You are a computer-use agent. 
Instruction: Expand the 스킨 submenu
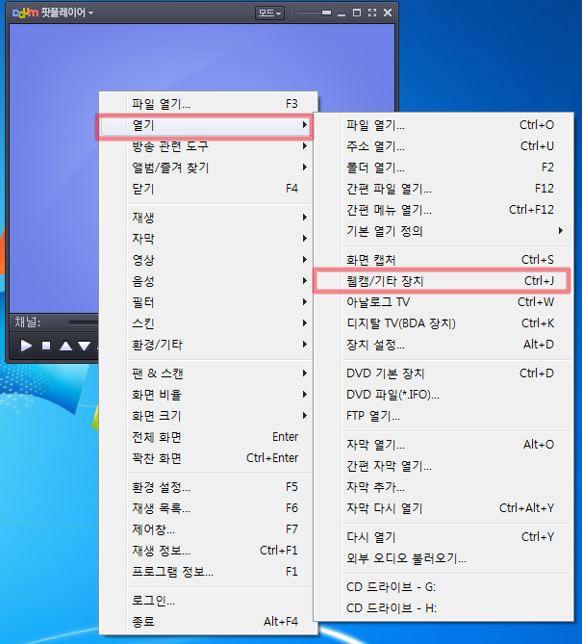click(208, 323)
